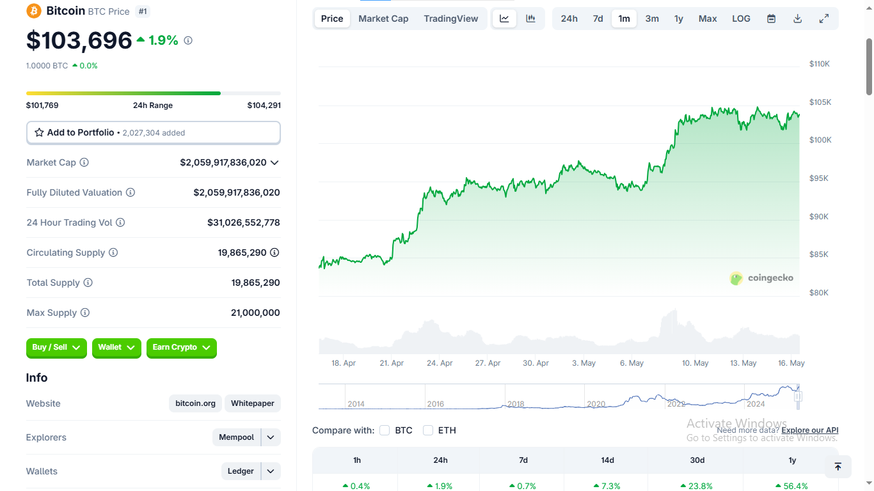Image resolution: width=874 pixels, height=491 pixels.
Task: Expand chart to fullscreen
Action: click(x=824, y=19)
